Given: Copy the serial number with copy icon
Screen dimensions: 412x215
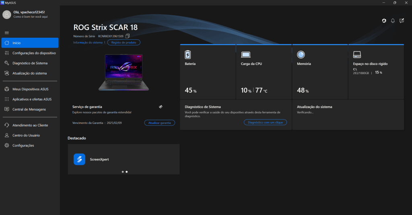Looking at the screenshot, I should pos(128,36).
